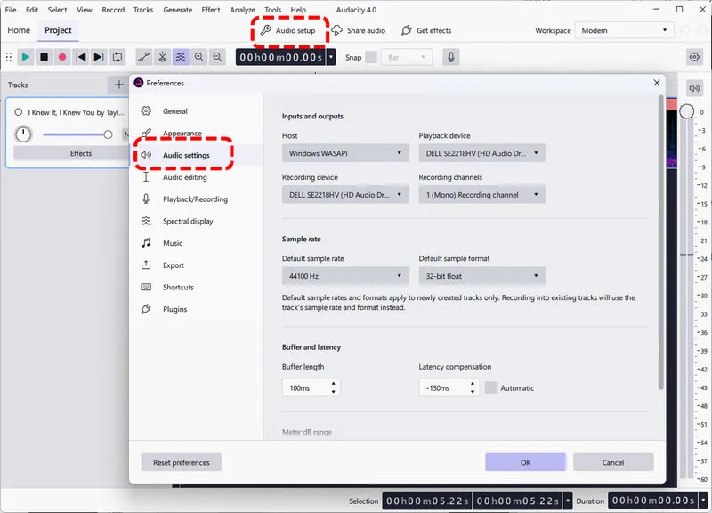This screenshot has width=712, height=513.
Task: Open General preferences category
Action: coord(196,110)
